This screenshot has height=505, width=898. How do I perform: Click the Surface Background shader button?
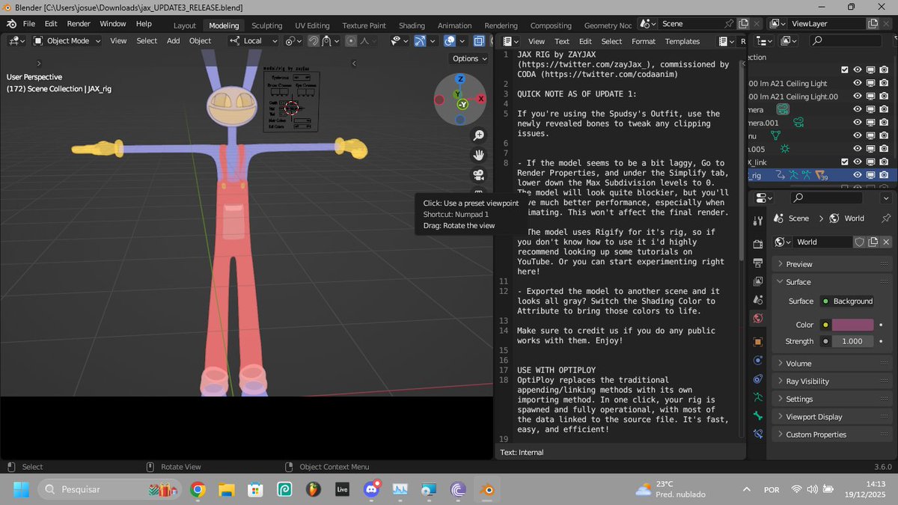[847, 302]
